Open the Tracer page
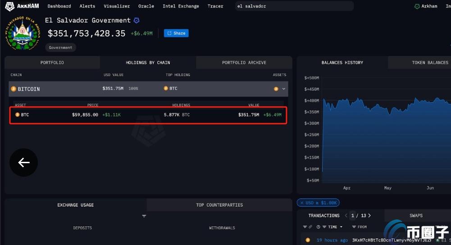This screenshot has width=451, height=245. (x=215, y=6)
